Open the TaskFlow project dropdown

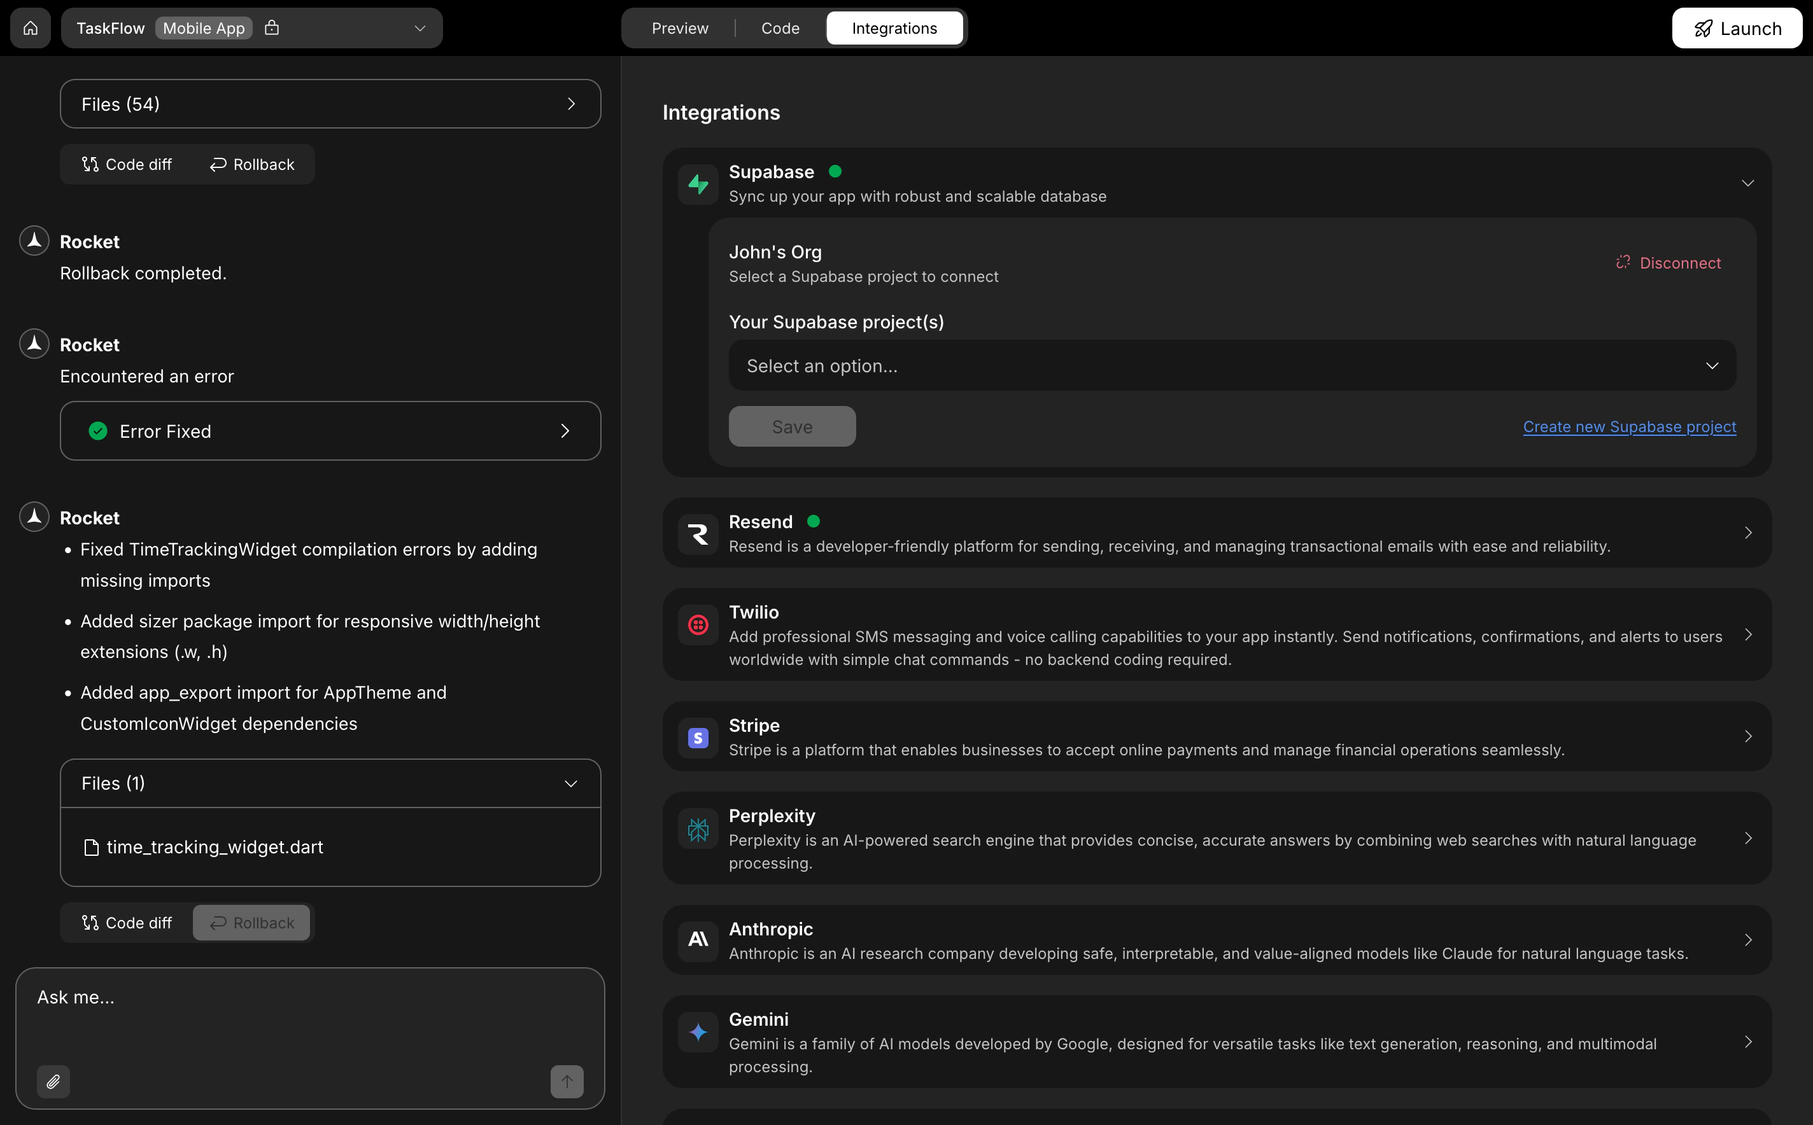[x=420, y=27]
